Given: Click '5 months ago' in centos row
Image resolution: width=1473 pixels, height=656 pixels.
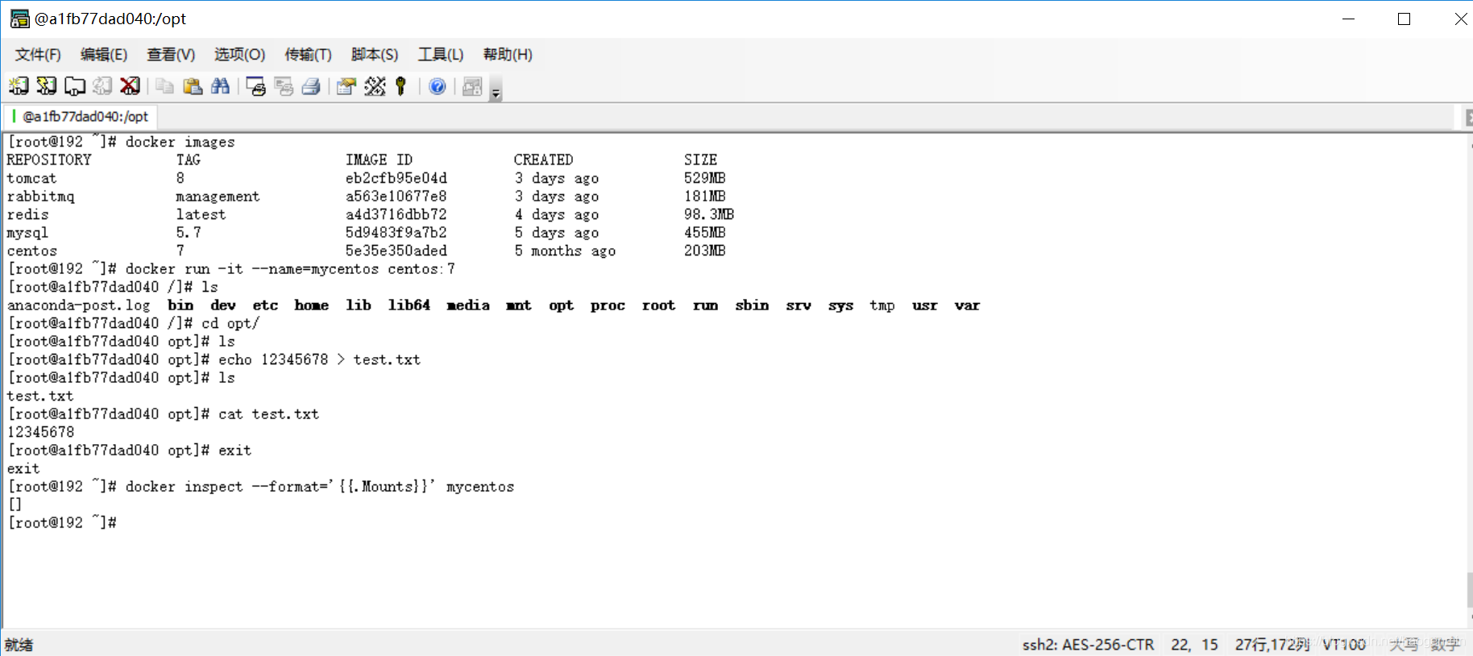Looking at the screenshot, I should coord(565,251).
